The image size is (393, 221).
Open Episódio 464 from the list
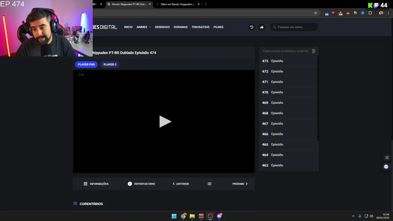288,155
